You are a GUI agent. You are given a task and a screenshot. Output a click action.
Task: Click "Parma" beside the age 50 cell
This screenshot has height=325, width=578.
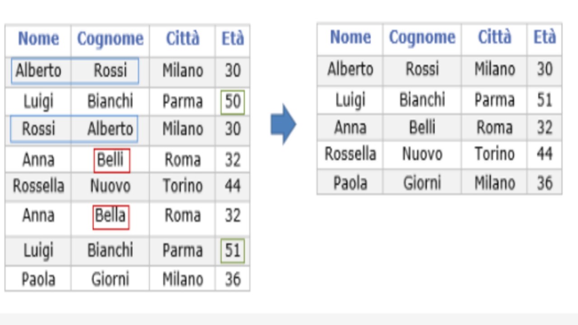point(182,102)
